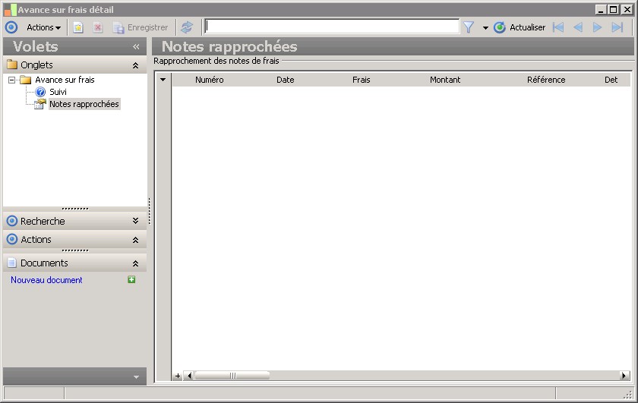Open the bottom Volets panel dropdown arrow
638x403 pixels.
(136, 377)
